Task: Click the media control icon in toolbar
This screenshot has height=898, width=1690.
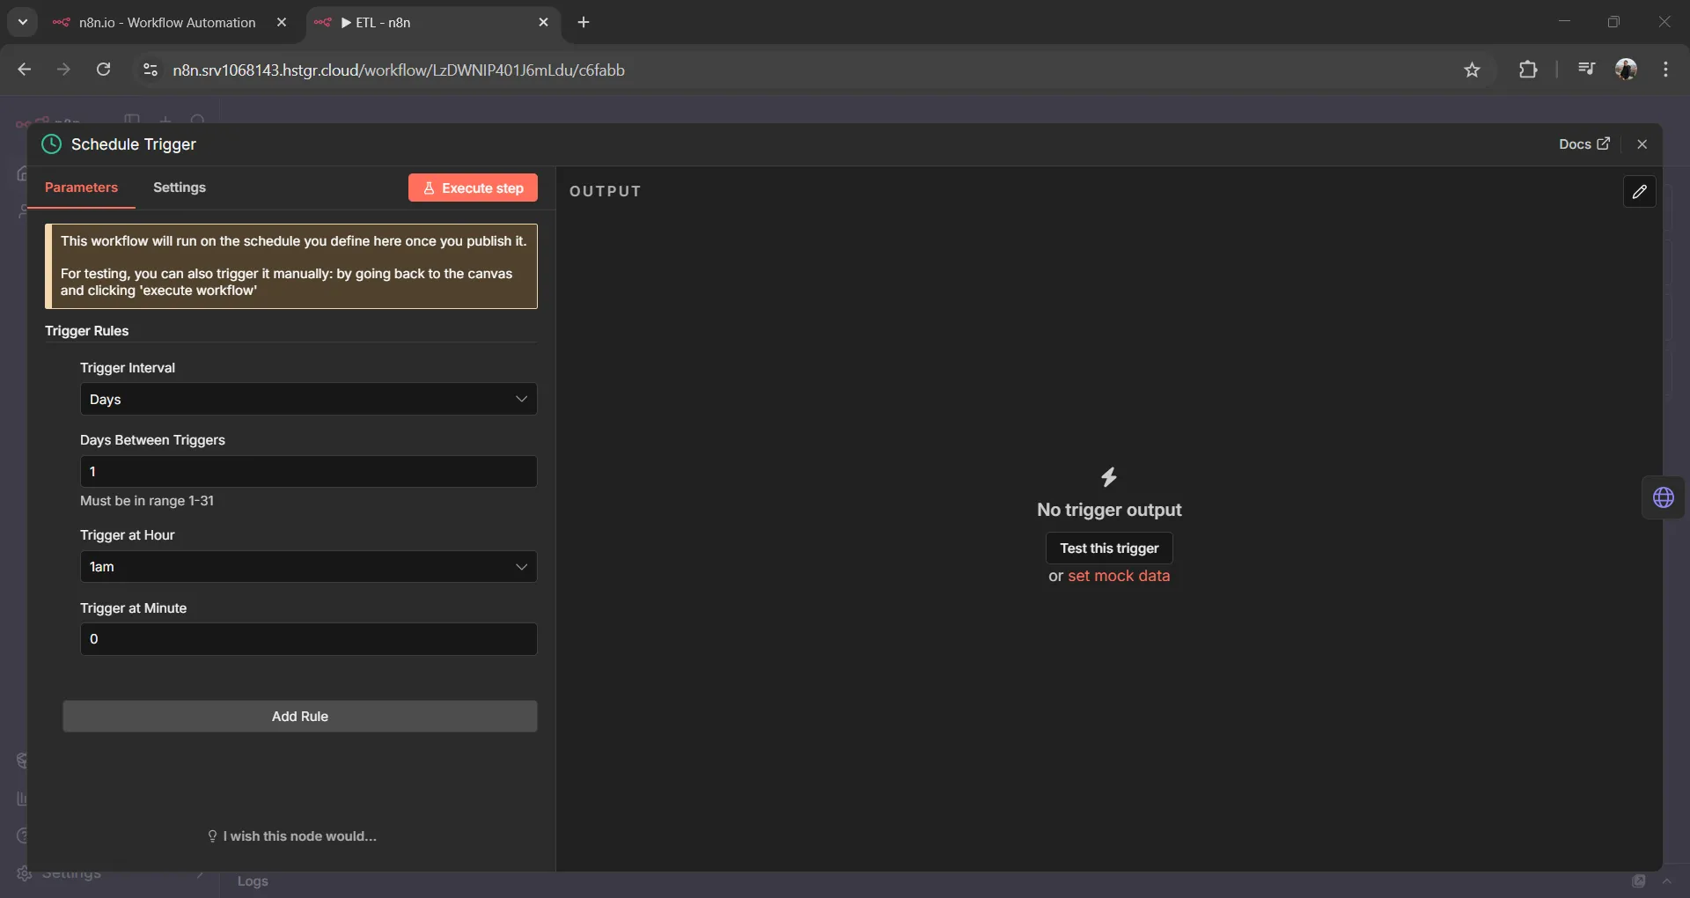Action: [1586, 70]
